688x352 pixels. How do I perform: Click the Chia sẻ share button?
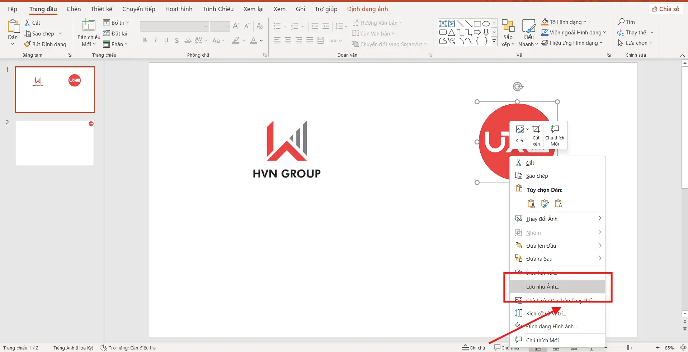666,9
